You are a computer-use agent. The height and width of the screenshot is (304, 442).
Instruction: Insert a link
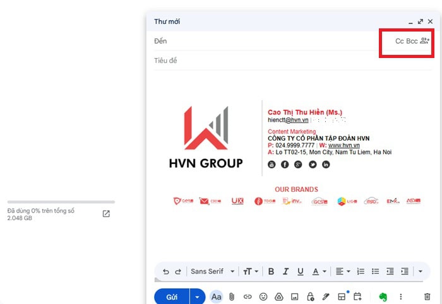[x=248, y=296]
